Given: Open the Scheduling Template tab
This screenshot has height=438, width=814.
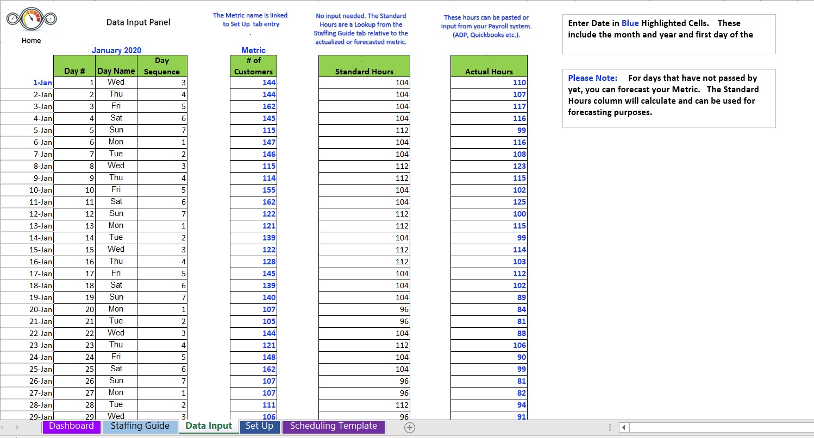Looking at the screenshot, I should [x=333, y=427].
